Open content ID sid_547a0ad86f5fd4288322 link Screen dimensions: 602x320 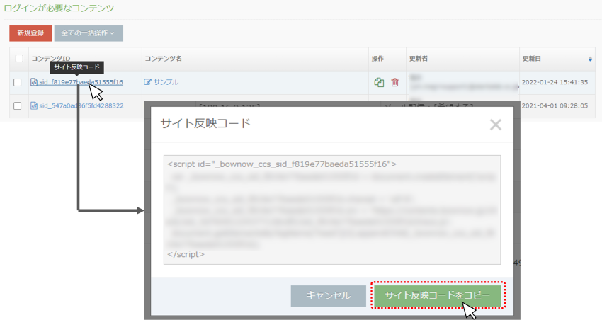[x=81, y=105]
